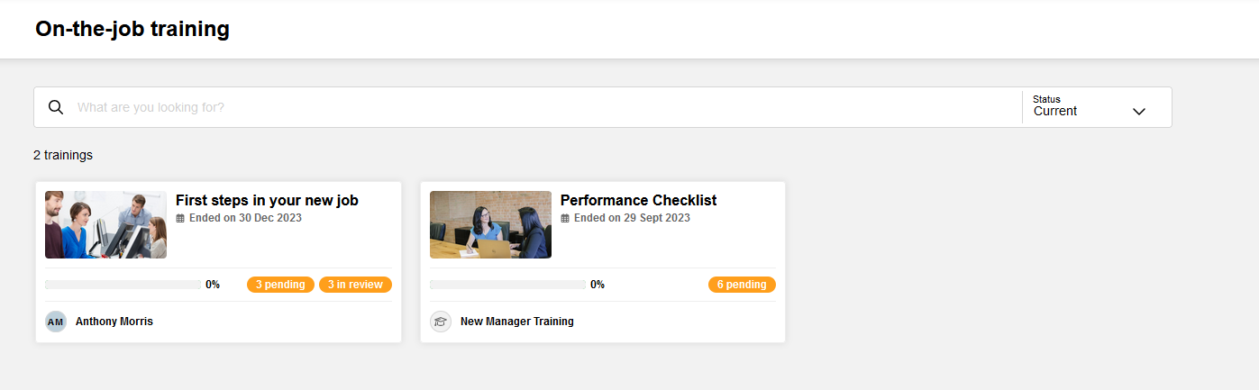Click the office team thumbnail image

coord(105,225)
